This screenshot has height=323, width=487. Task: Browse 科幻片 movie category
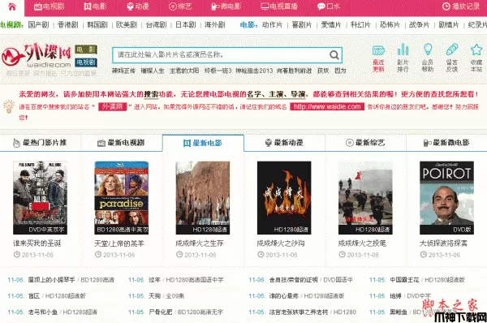[360, 25]
